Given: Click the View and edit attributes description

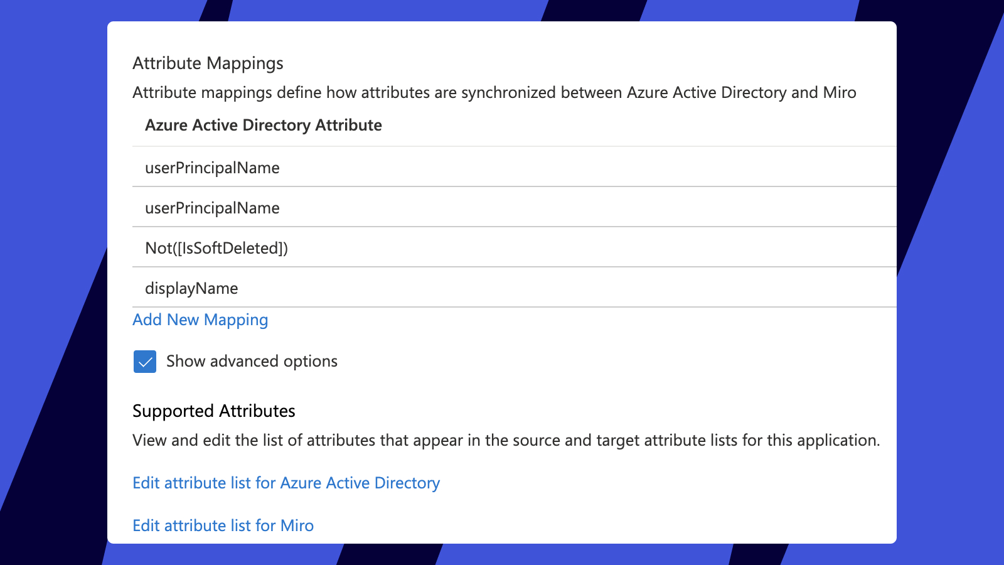Looking at the screenshot, I should [x=506, y=440].
